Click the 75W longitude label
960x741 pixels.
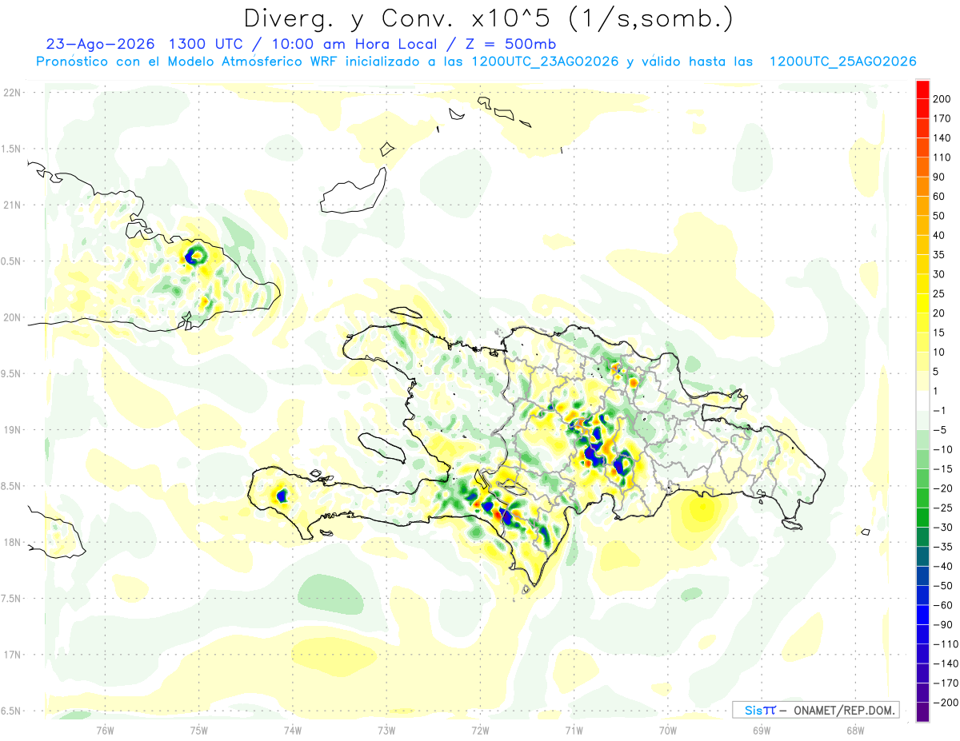click(x=199, y=730)
